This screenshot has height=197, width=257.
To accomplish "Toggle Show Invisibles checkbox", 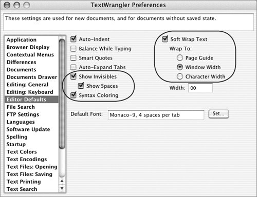I will (74, 76).
